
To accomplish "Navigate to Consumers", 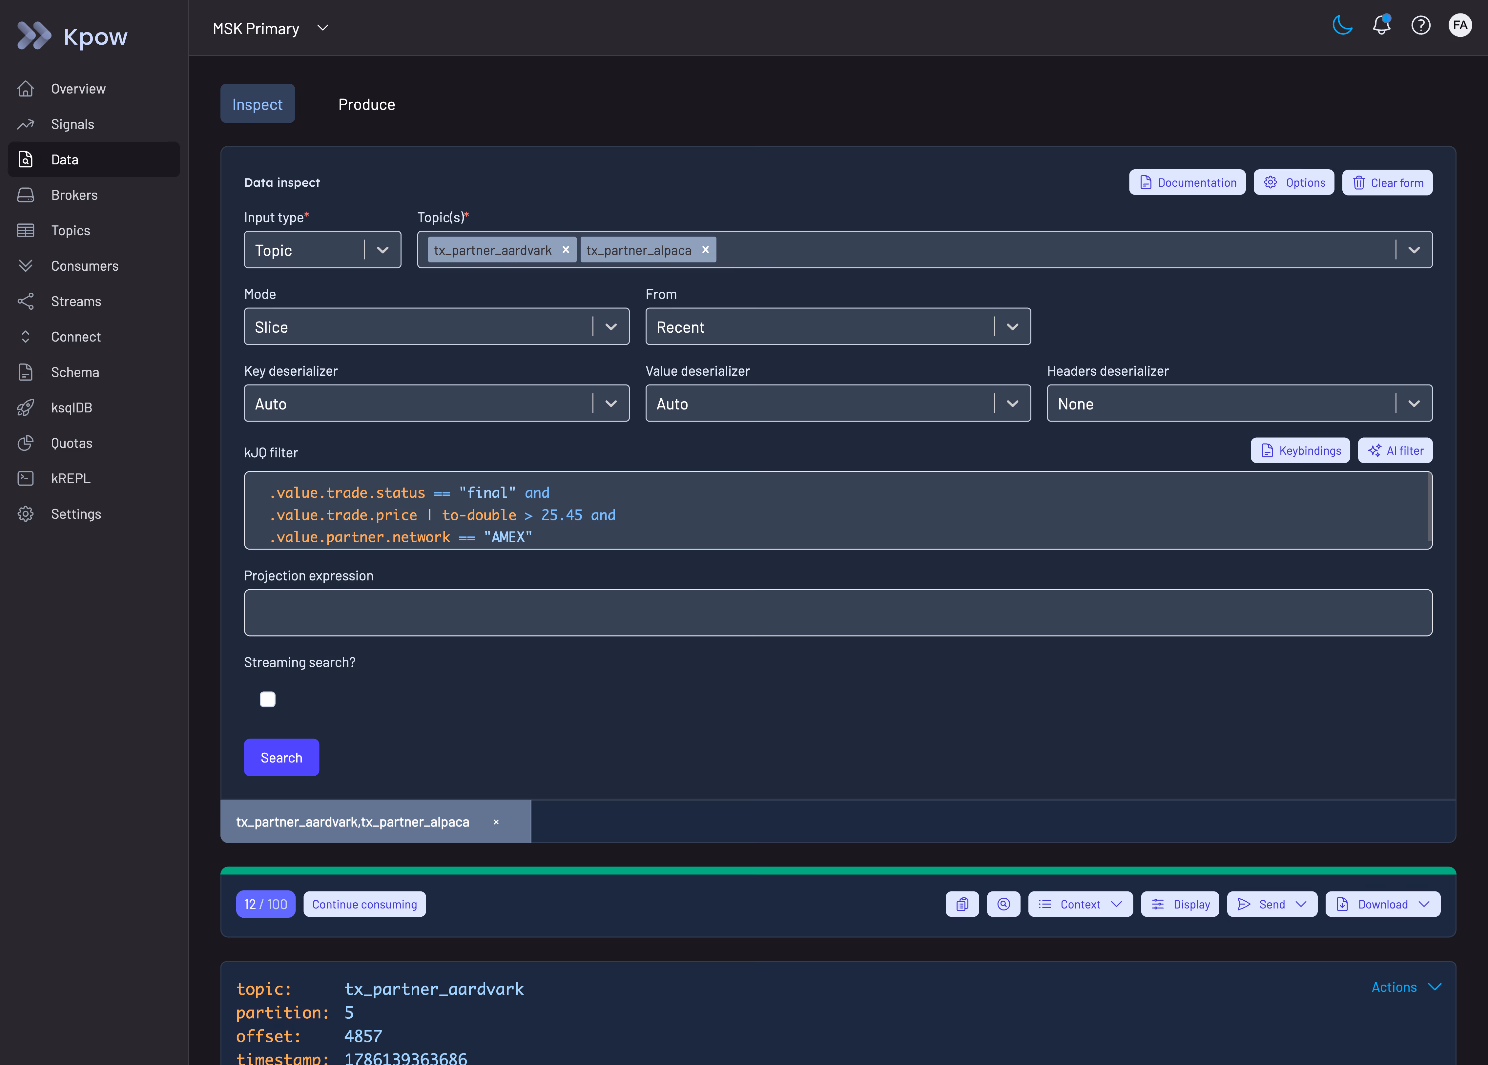I will (94, 266).
